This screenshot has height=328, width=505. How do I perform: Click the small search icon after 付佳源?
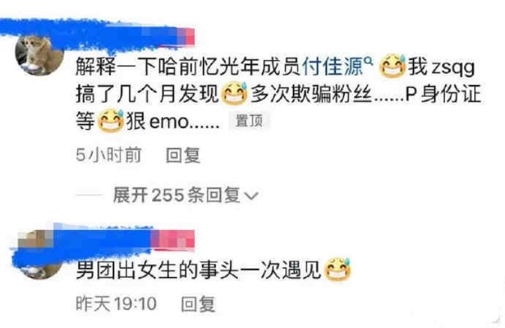pos(369,60)
